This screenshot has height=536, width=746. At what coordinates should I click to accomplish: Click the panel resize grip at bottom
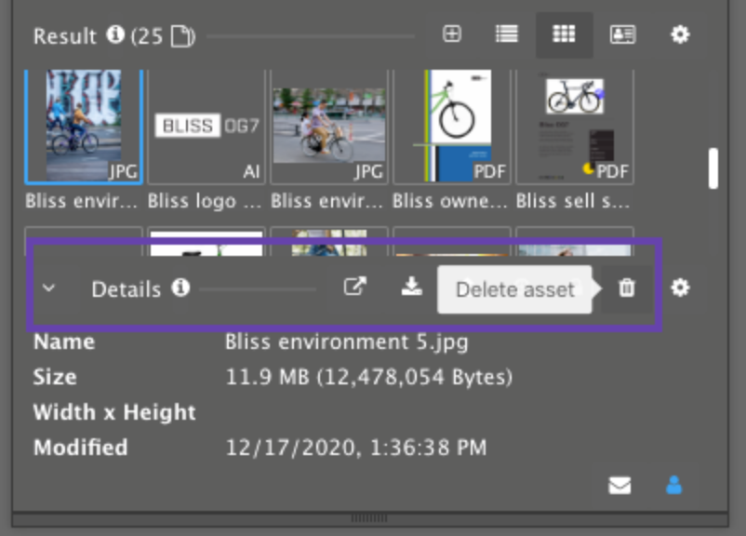click(x=369, y=518)
